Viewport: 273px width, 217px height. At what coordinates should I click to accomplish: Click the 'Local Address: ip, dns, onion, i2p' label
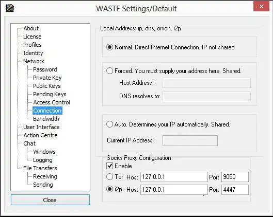point(140,28)
